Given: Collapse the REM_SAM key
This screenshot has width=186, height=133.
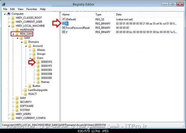Looking at the screenshot, I should coord(13,34).
